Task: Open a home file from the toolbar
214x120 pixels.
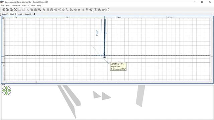Action: pos(7,10)
